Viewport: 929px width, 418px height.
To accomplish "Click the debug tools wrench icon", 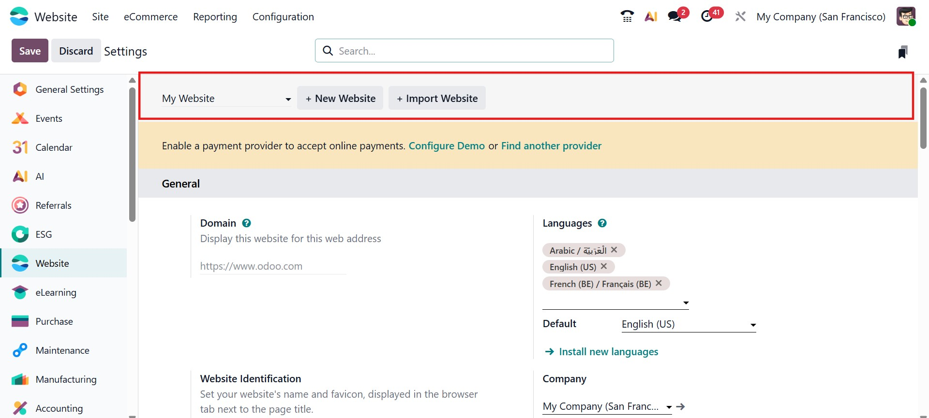I will (x=740, y=16).
